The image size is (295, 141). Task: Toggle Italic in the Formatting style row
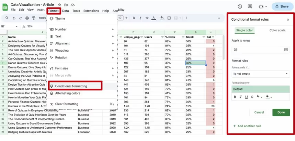pos(241,97)
